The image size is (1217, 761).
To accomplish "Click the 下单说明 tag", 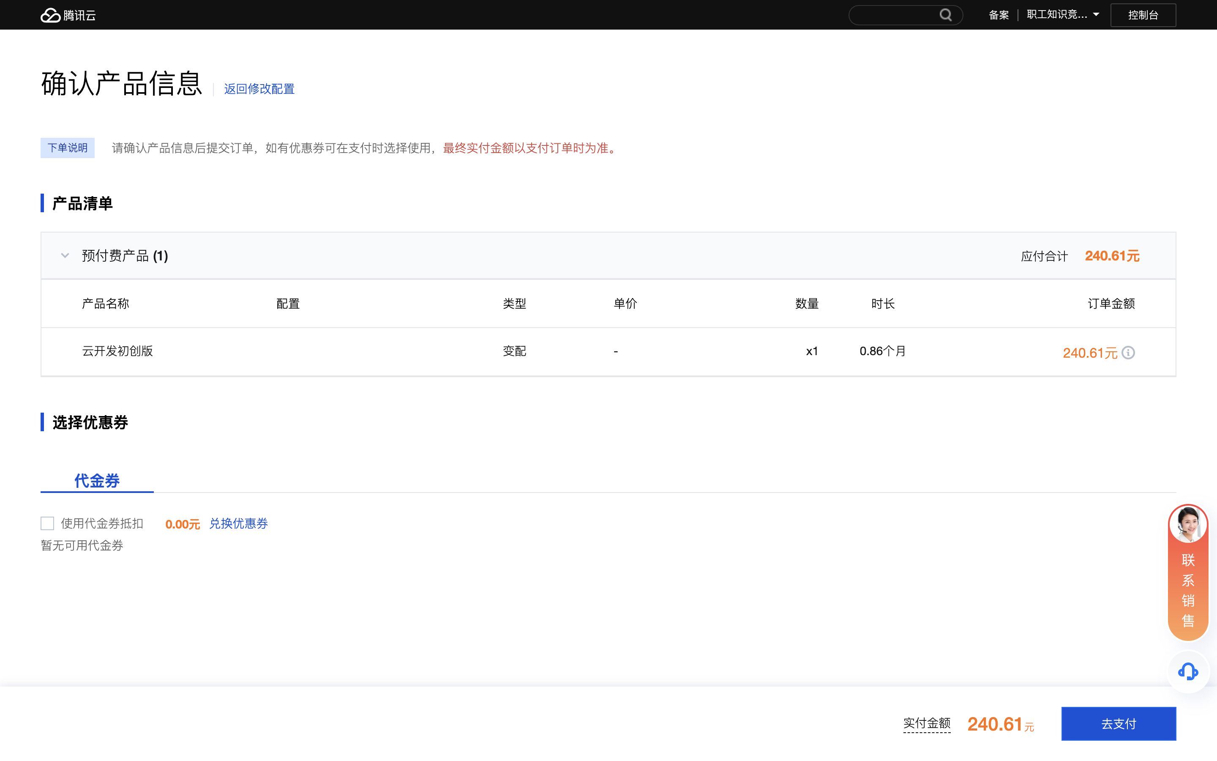I will 67,148.
